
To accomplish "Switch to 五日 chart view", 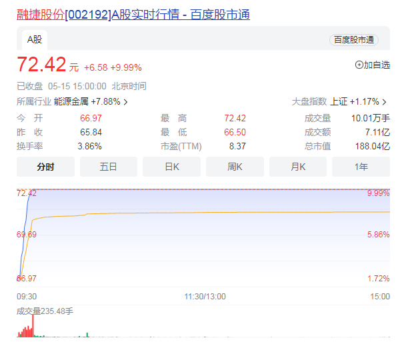I will (x=108, y=167).
